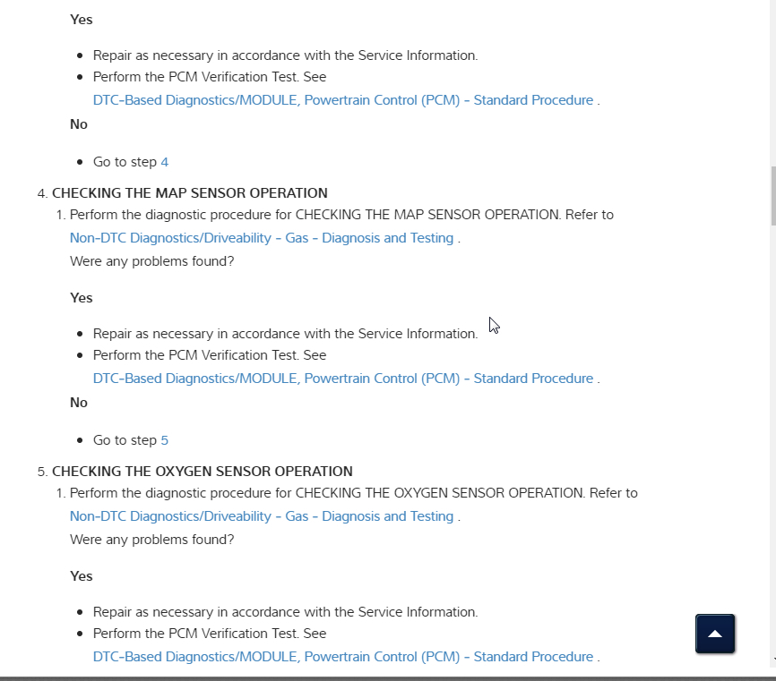776x681 pixels.
Task: Click the CHECKING THE MAP SENSOR OPERATION heading
Action: coord(190,192)
